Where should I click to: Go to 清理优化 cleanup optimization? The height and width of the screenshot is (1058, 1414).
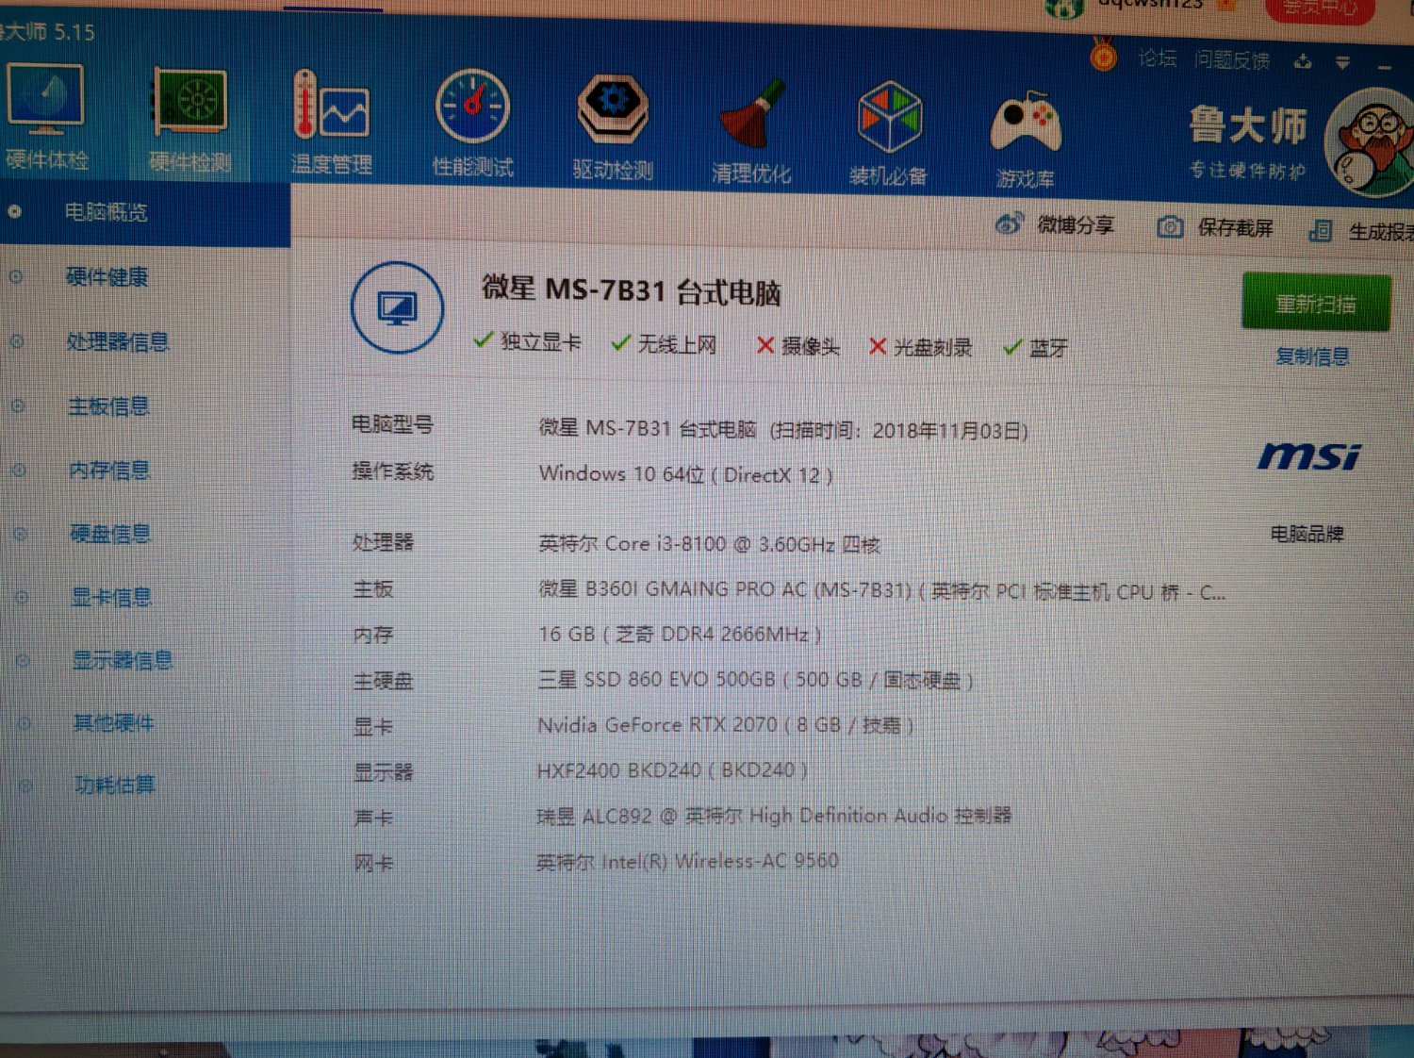tap(751, 130)
